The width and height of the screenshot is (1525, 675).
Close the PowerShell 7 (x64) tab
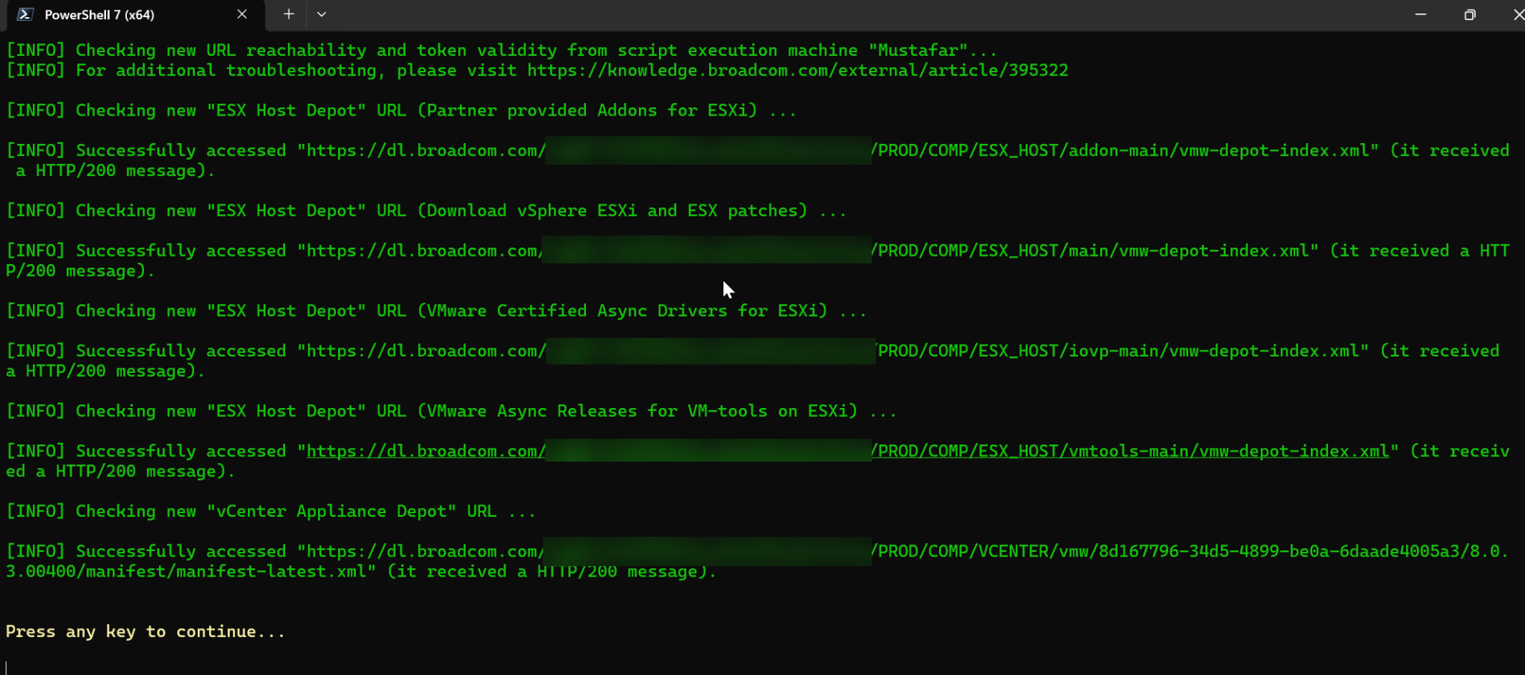pos(241,14)
